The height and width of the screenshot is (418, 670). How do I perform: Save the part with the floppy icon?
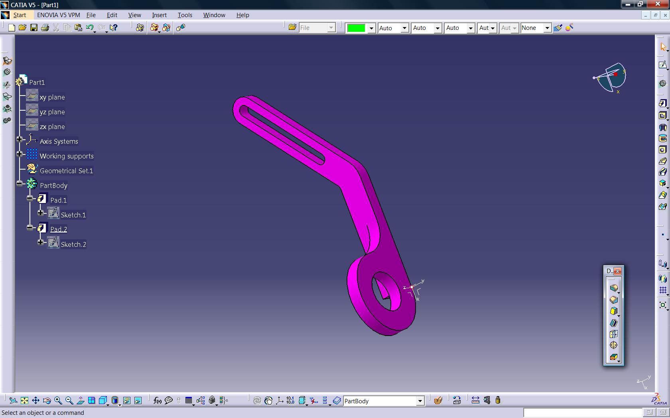click(34, 27)
